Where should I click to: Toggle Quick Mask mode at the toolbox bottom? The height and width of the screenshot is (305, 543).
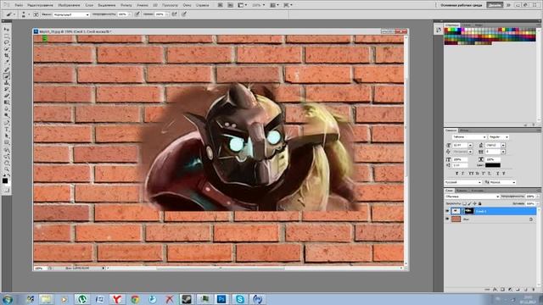(6, 190)
